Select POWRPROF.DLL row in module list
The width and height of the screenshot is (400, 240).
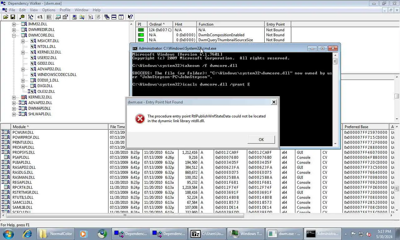pos(26,137)
